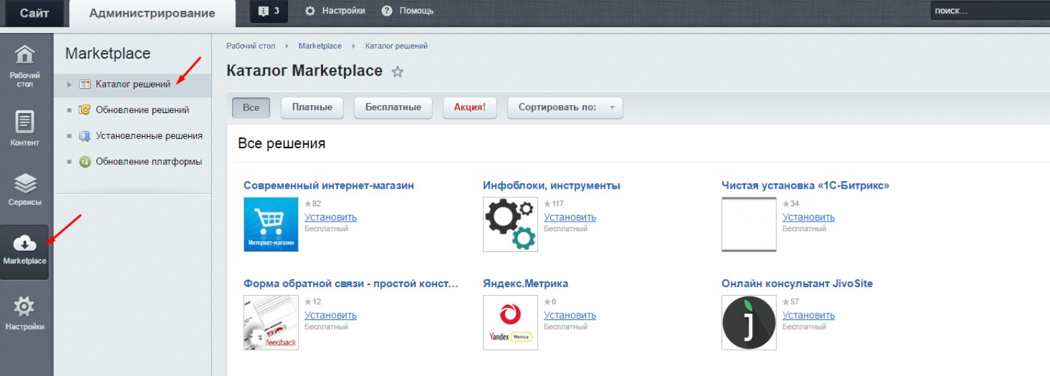Open the JivoSite solution thumbnail
This screenshot has height=376, width=1050.
coord(749,323)
